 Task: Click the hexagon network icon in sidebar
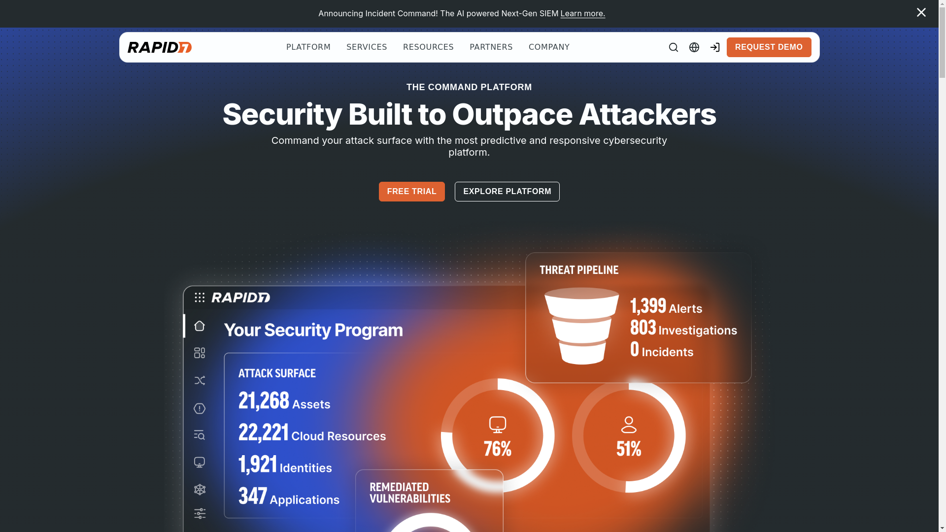click(x=200, y=490)
